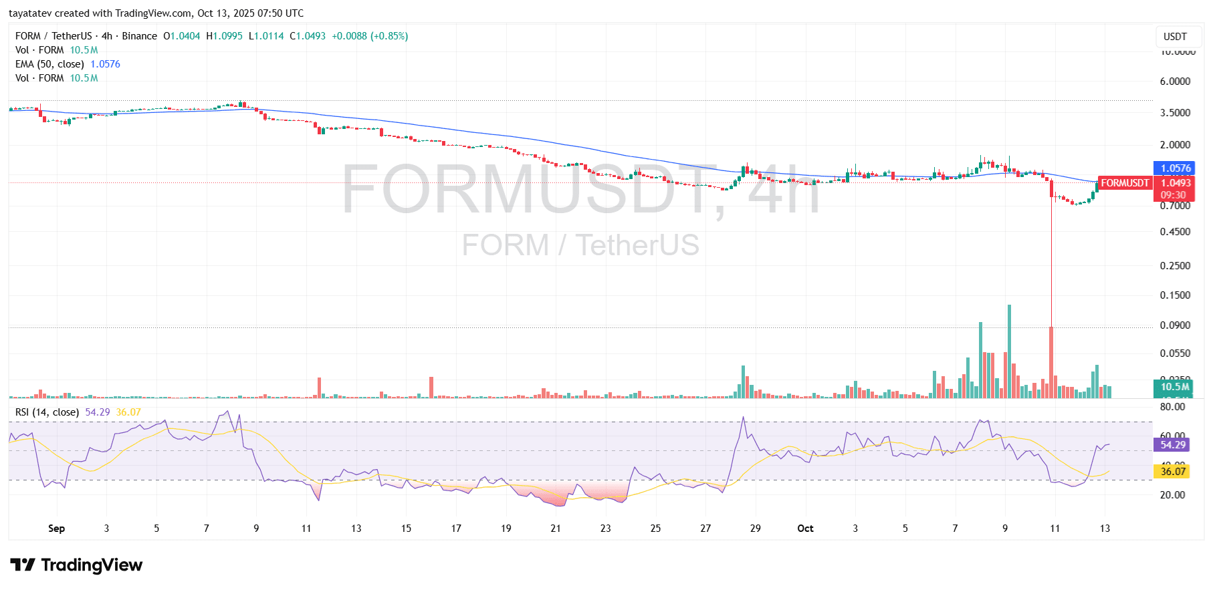
Task: Click the yellow 36.07 RSI average label
Action: [x=1172, y=472]
